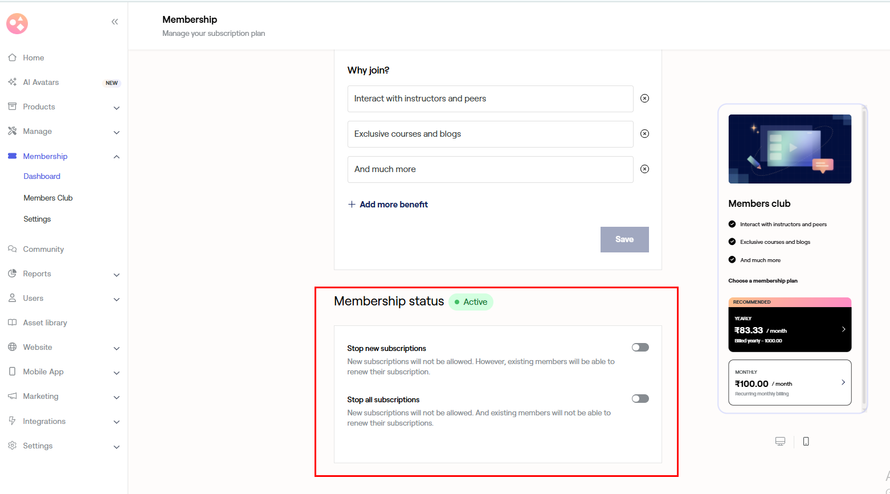Open Members Club submenu item
Viewport: 890px width, 494px height.
[48, 198]
